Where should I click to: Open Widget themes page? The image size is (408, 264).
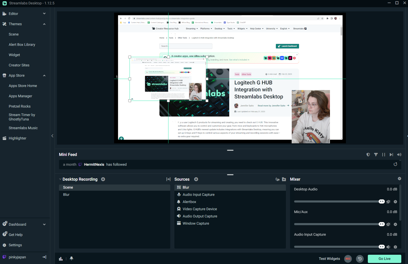14,55
